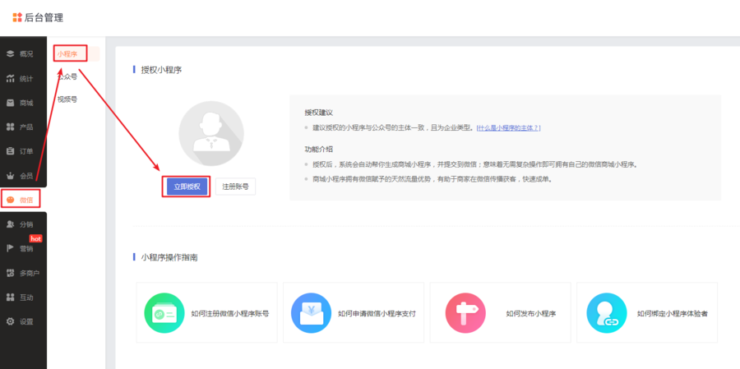Select 多商户 multi-merchant menu item

click(x=22, y=273)
